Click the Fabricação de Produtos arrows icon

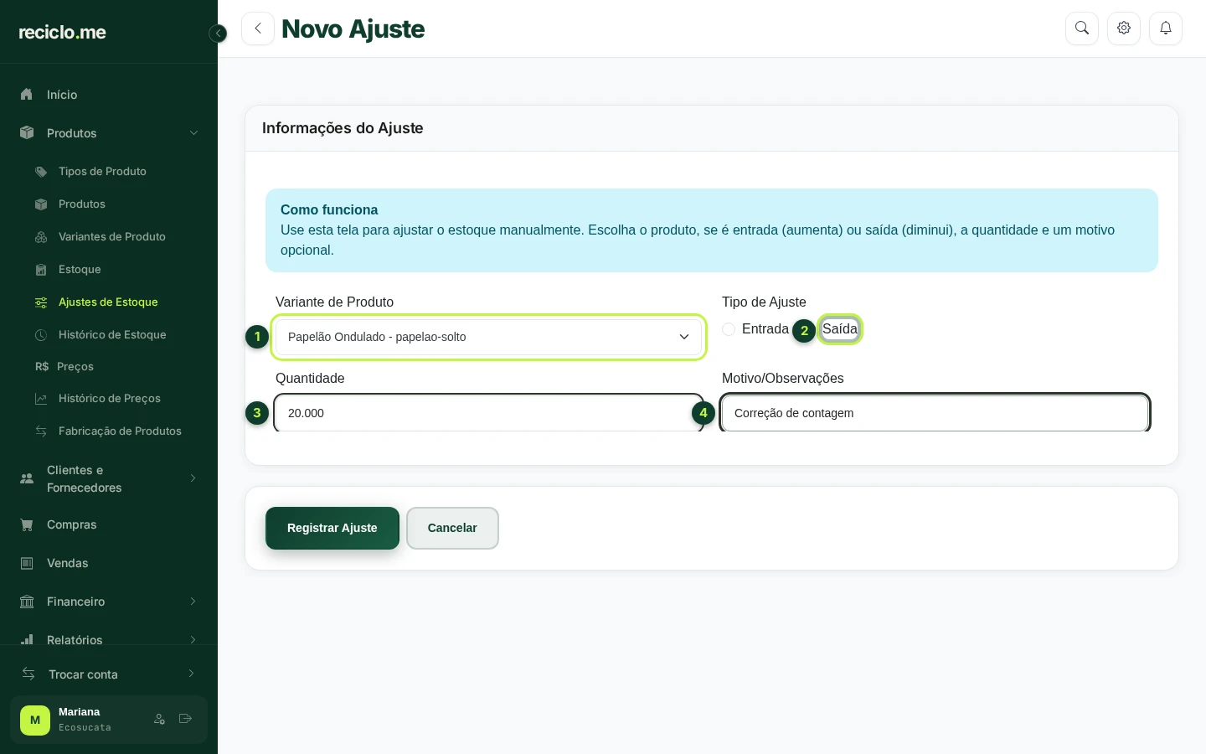point(41,431)
